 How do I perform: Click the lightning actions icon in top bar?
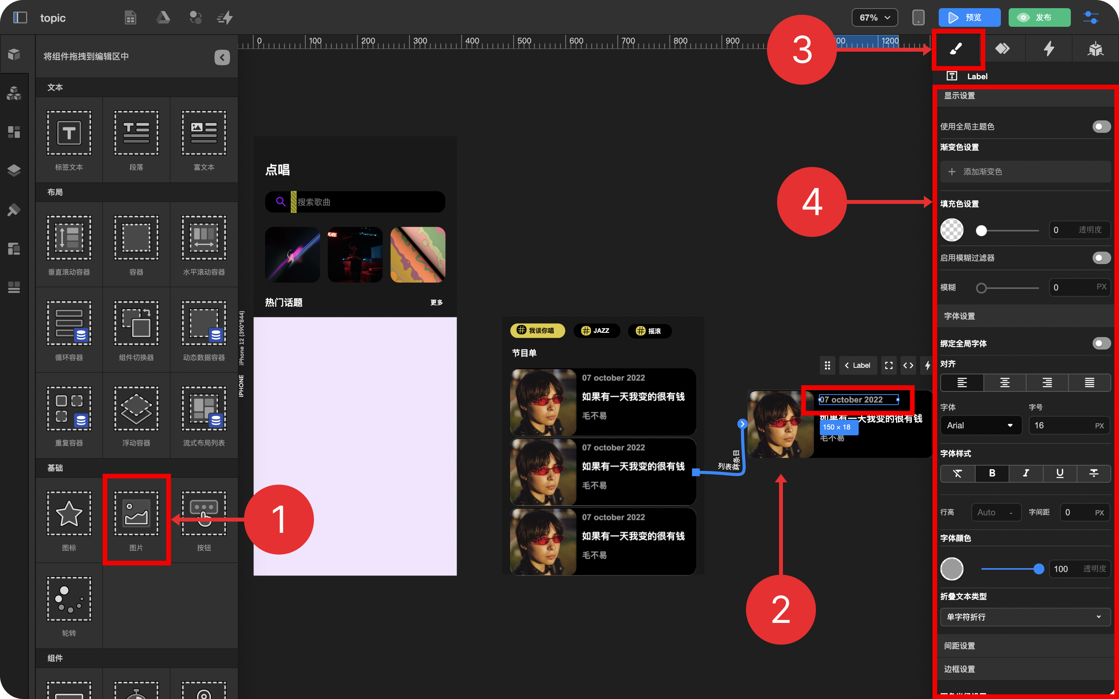[x=225, y=17]
